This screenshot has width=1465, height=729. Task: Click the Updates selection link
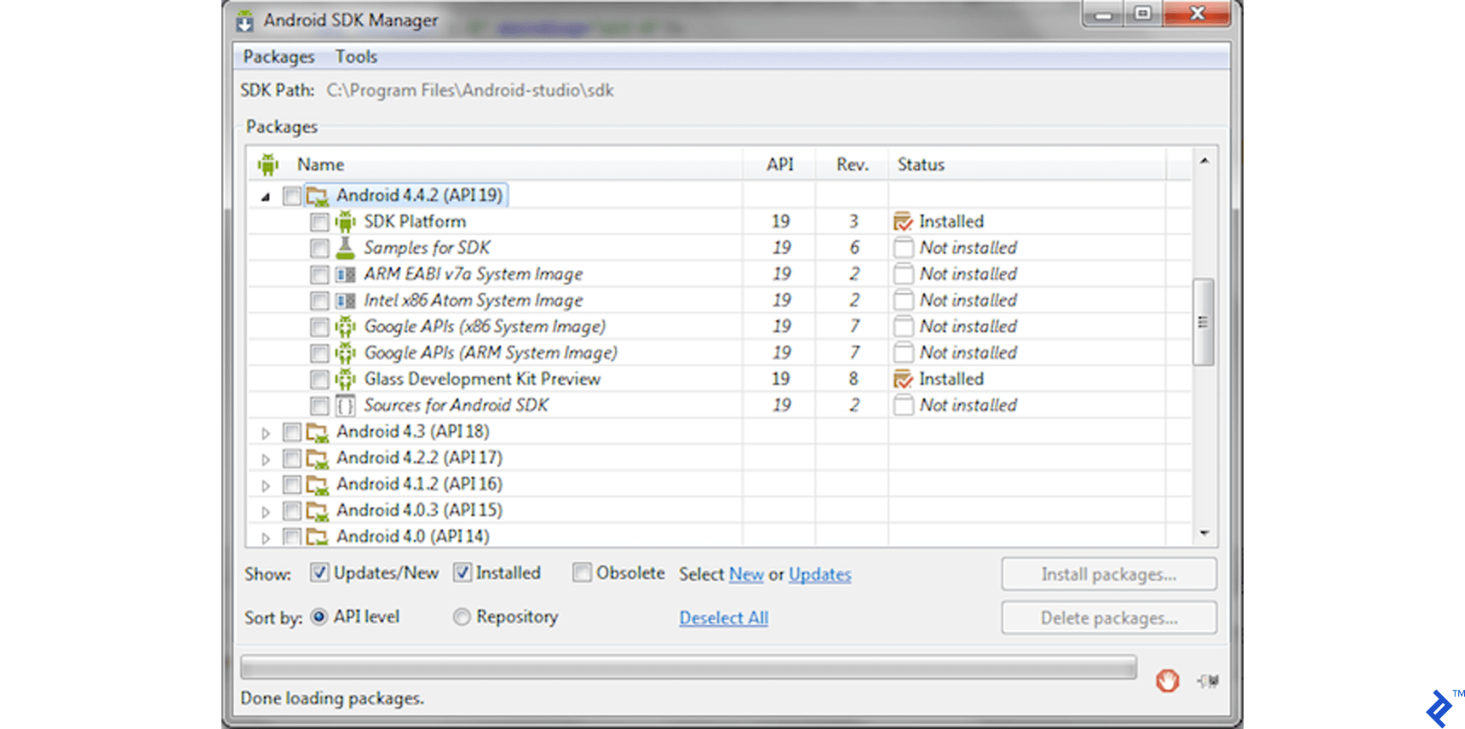click(820, 574)
